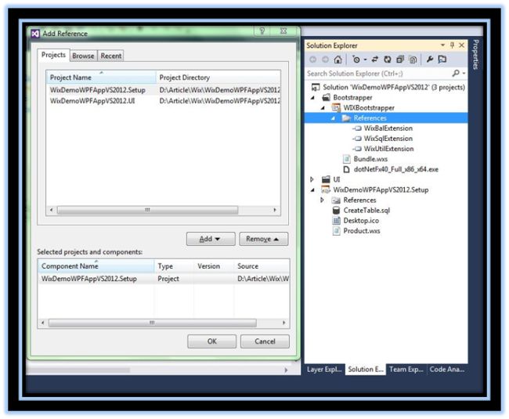Click the UI folder icon
The image size is (509, 419).
(x=326, y=179)
